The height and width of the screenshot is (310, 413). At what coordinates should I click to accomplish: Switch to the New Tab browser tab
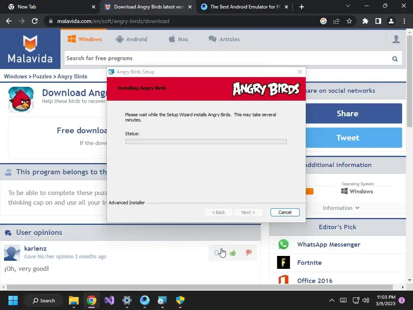pyautogui.click(x=50, y=7)
